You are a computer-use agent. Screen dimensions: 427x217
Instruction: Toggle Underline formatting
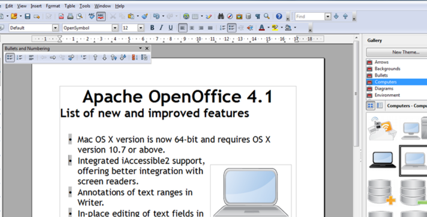[170, 27]
